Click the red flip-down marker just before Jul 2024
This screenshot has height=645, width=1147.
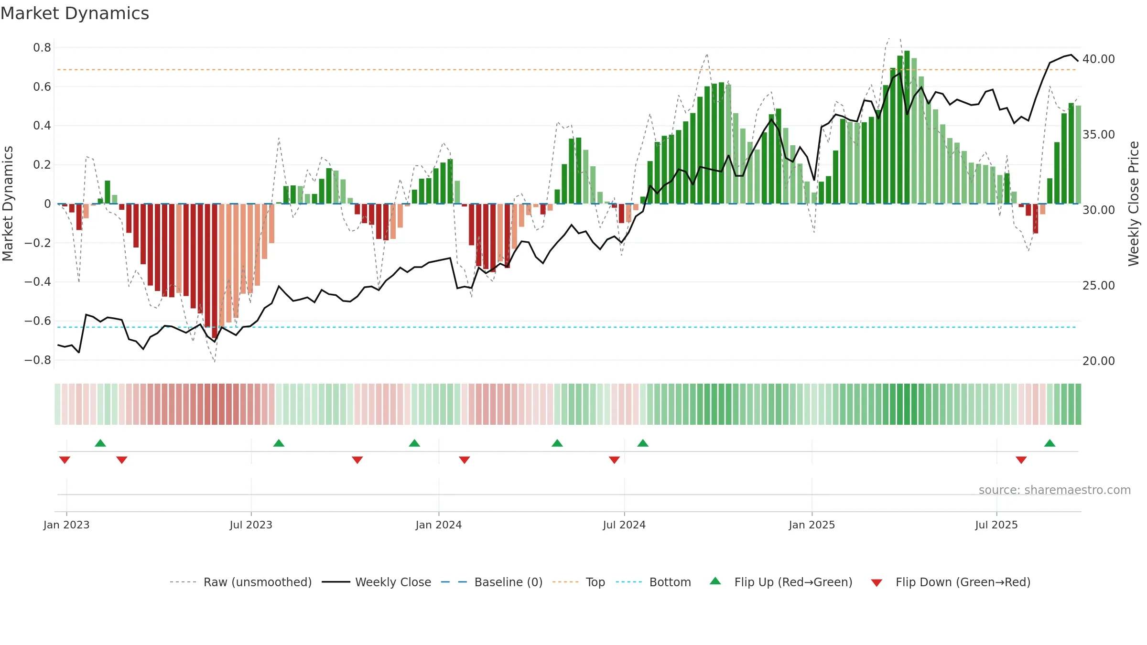tap(614, 460)
